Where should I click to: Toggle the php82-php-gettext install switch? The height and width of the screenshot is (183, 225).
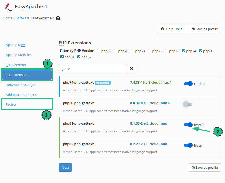[x=188, y=145]
